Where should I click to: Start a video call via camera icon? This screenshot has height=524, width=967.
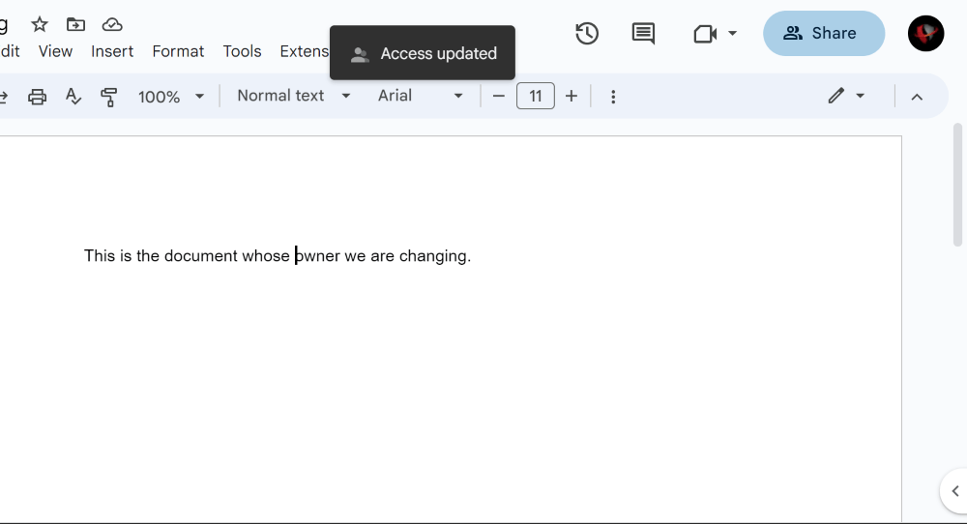click(x=705, y=33)
